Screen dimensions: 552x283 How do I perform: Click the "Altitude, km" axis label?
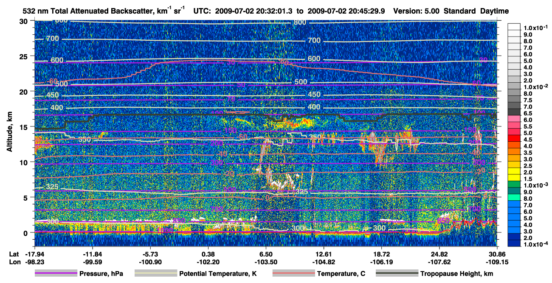[x=9, y=132]
